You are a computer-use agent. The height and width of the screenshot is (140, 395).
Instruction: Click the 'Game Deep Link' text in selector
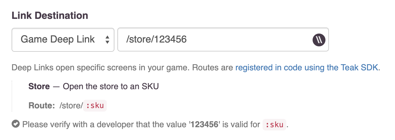point(58,40)
